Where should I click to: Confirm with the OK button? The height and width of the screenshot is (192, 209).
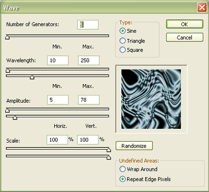[184, 24]
